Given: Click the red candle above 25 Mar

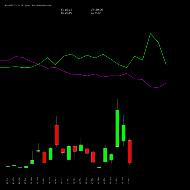Looking at the screenshot, I should [x=130, y=152].
